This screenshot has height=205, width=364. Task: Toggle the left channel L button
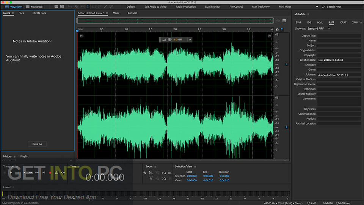click(287, 64)
